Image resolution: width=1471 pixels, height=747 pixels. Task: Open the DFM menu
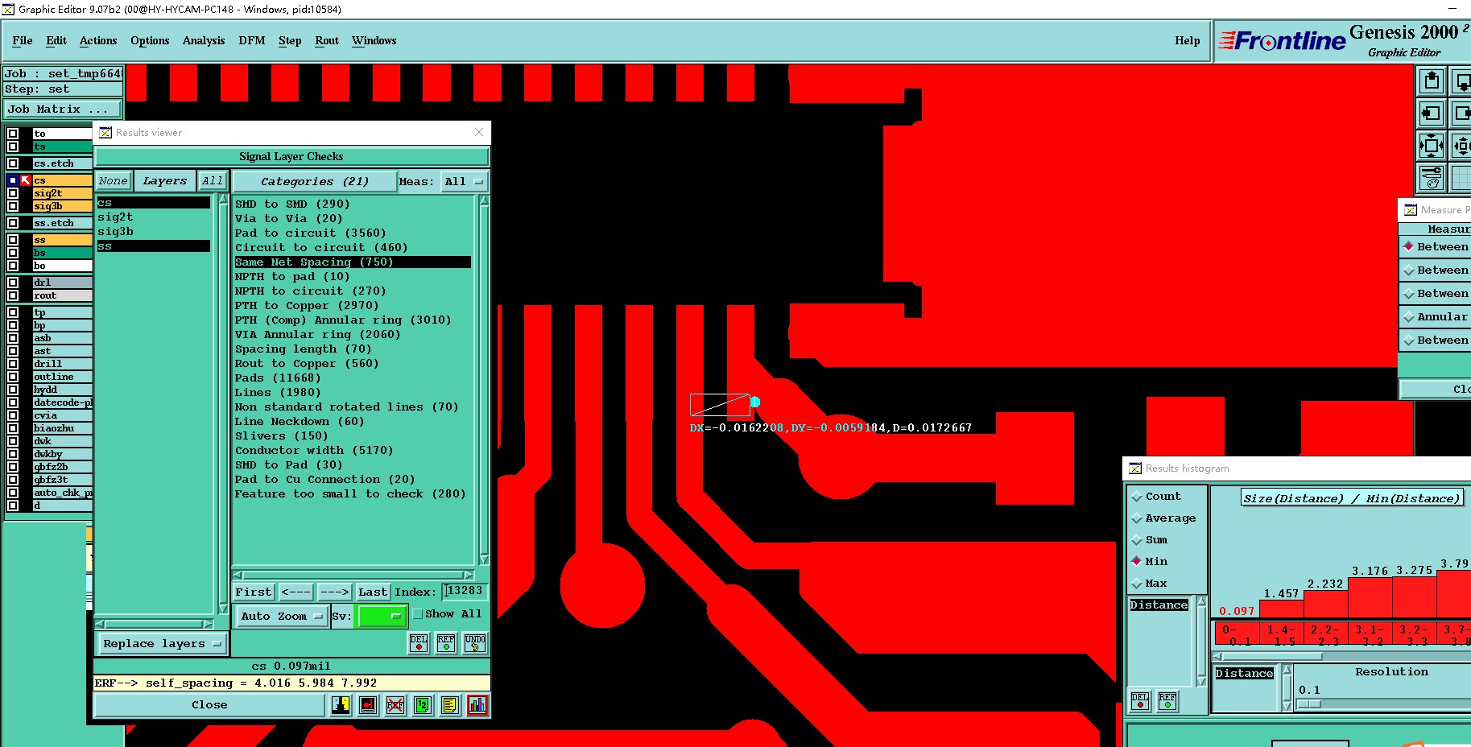(x=252, y=40)
